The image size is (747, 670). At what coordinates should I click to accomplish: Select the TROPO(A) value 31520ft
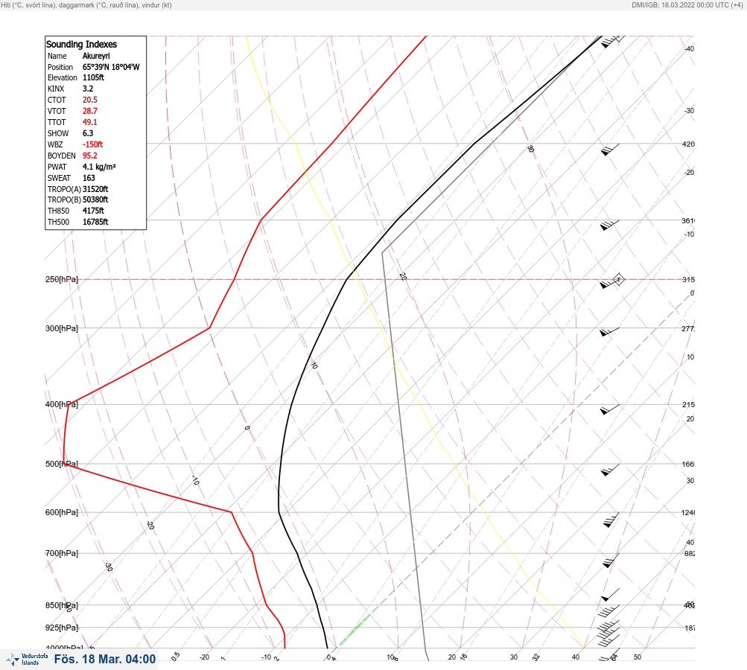95,189
